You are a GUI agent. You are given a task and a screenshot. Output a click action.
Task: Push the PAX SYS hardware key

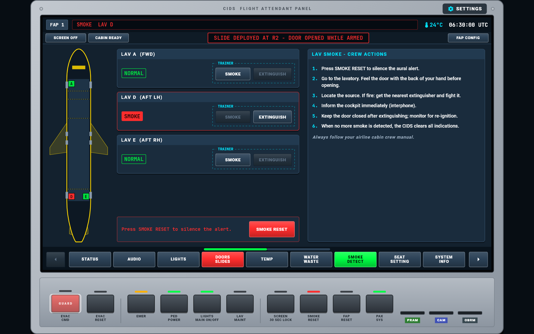[379, 303]
